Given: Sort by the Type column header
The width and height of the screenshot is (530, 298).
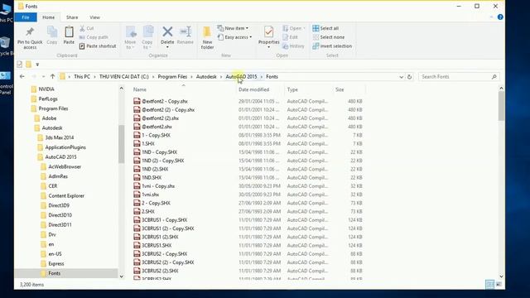Looking at the screenshot, I should [x=292, y=89].
